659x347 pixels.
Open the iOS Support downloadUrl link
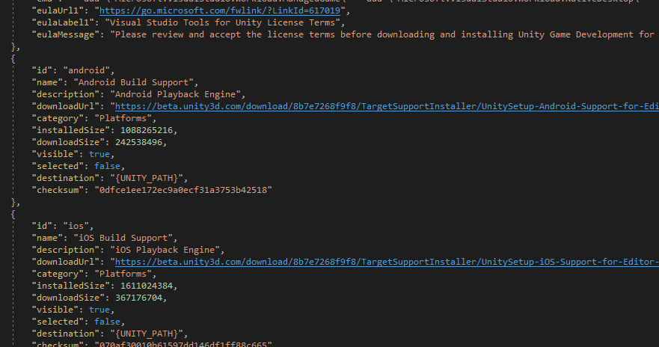tap(387, 262)
